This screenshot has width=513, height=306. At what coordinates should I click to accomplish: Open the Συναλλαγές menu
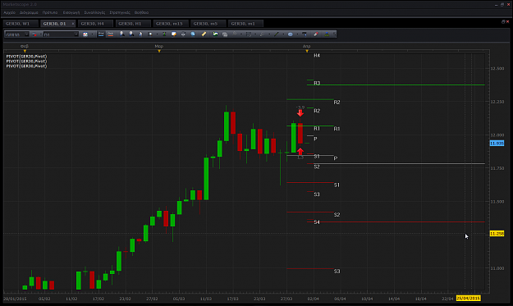pyautogui.click(x=94, y=12)
